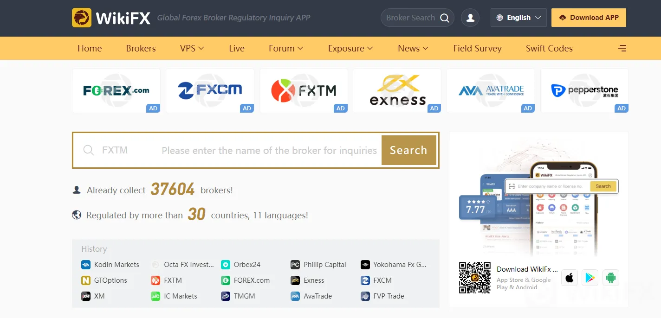Click the Phillip Capital PC icon
This screenshot has height=318, width=661.
[x=295, y=265]
